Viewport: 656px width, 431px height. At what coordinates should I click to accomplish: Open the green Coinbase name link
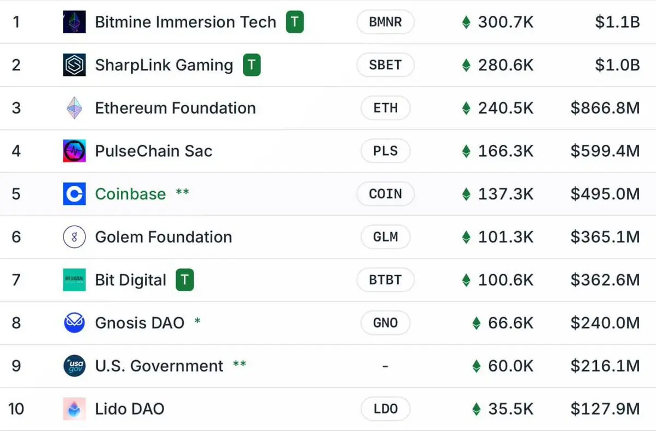[x=130, y=194]
